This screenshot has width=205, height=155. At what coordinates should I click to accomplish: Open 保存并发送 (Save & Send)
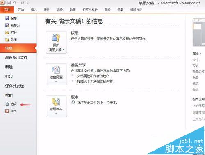pyautogui.click(x=14, y=86)
